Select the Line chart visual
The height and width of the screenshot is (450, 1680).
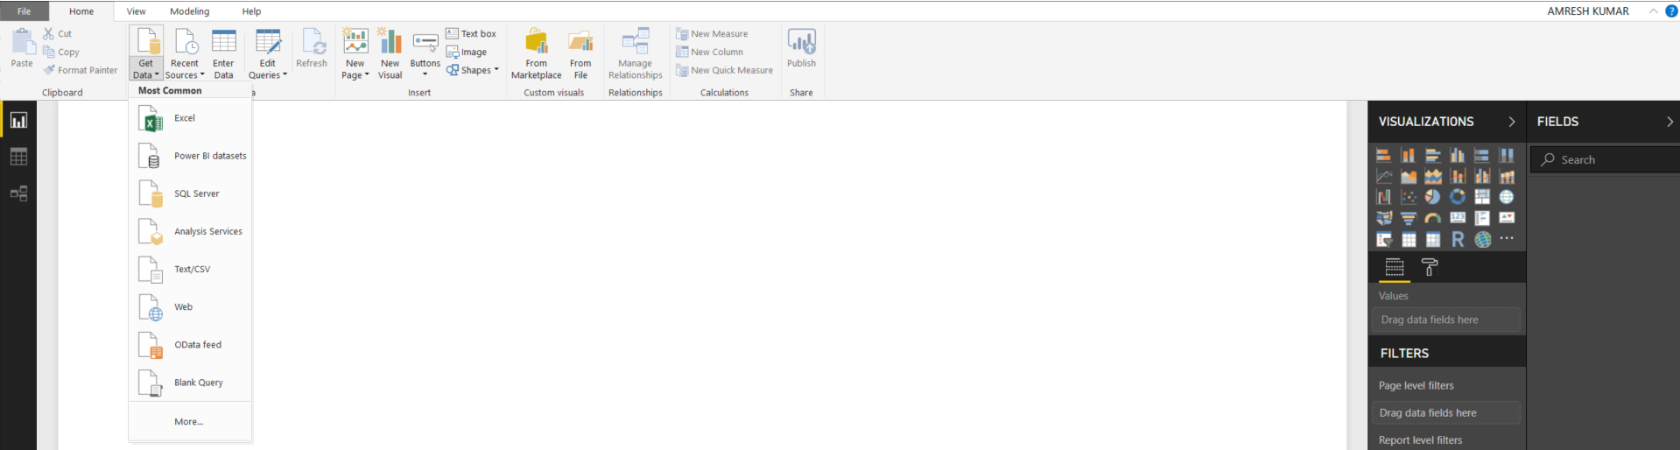[x=1384, y=176]
